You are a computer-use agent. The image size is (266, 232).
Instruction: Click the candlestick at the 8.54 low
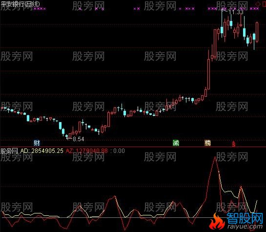67,136
